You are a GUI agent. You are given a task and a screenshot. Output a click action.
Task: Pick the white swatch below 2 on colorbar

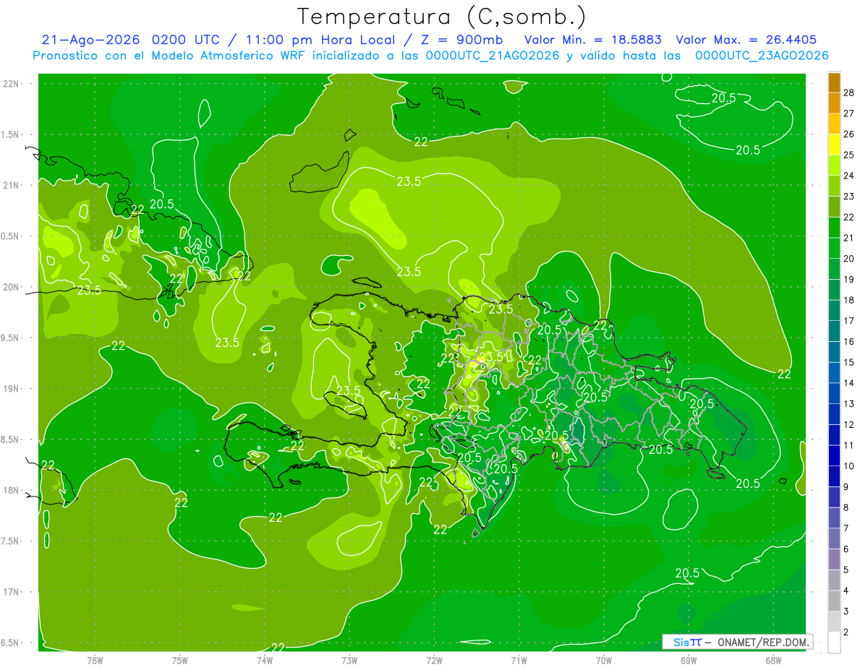click(835, 643)
